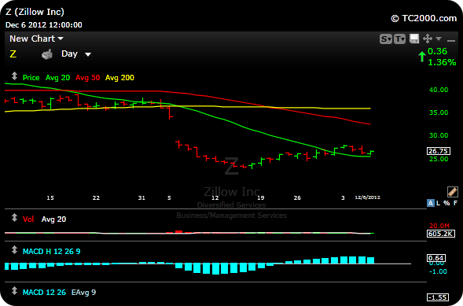463x306 pixels.
Task: Click the 26.75 current price box
Action: point(439,151)
